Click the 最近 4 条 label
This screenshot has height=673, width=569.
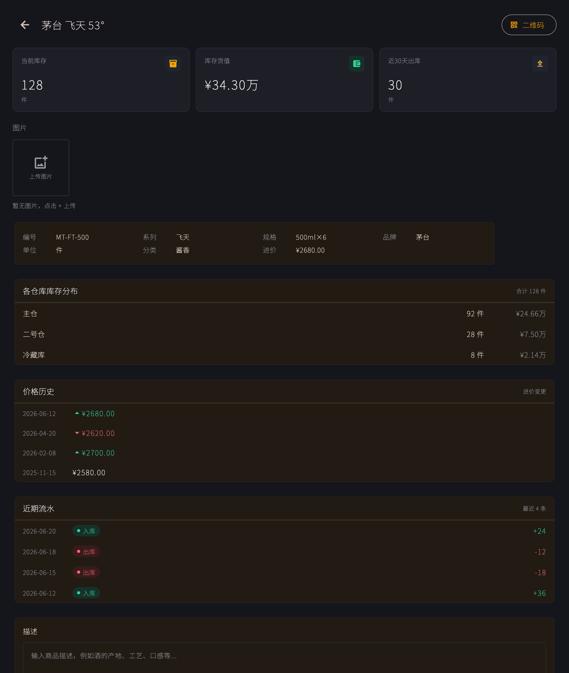click(x=534, y=508)
